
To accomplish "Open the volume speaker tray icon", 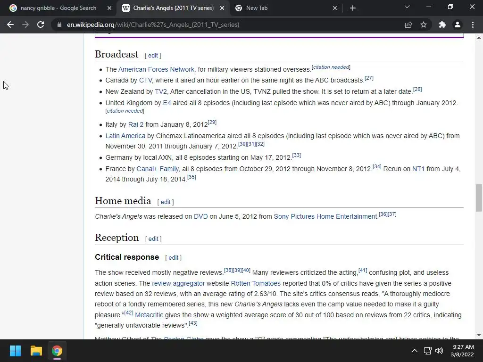I will point(439,351).
